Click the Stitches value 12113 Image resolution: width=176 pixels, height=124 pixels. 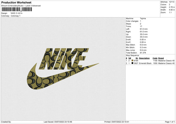[172, 2]
